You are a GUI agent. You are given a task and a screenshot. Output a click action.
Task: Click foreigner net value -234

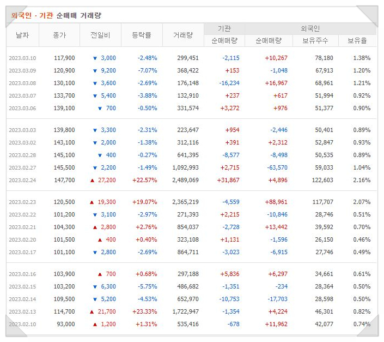pos(282,286)
